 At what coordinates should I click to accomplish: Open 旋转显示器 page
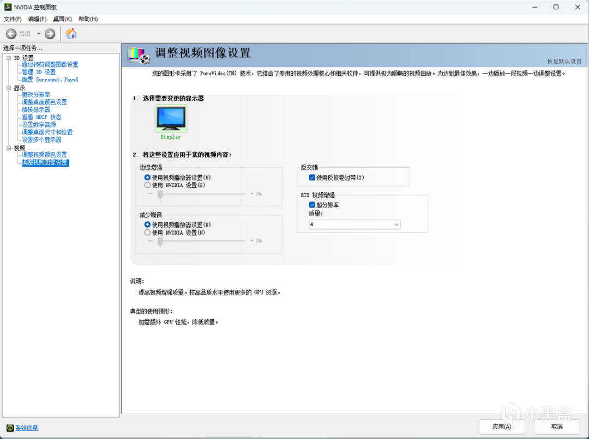pyautogui.click(x=35, y=109)
